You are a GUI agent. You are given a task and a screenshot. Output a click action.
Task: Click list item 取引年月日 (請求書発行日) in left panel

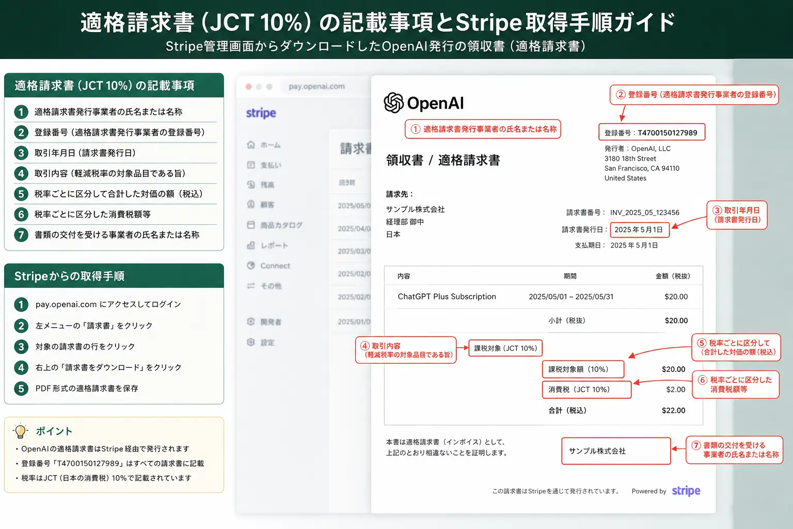click(85, 153)
